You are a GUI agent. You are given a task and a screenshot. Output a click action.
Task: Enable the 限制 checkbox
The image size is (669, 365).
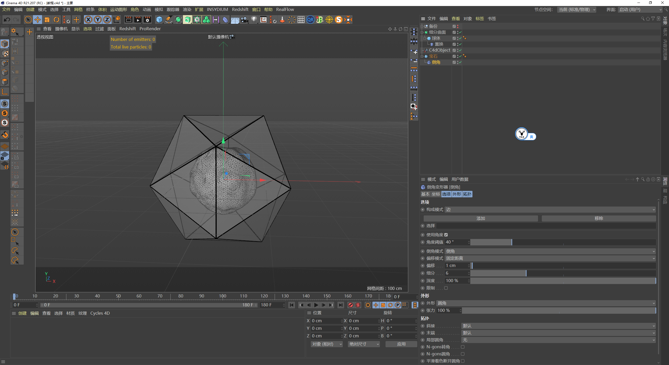coord(446,288)
